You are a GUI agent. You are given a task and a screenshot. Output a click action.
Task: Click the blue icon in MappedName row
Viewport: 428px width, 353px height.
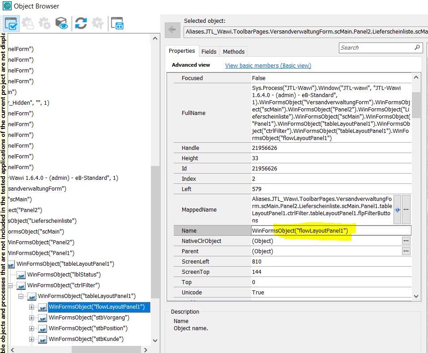click(x=397, y=209)
